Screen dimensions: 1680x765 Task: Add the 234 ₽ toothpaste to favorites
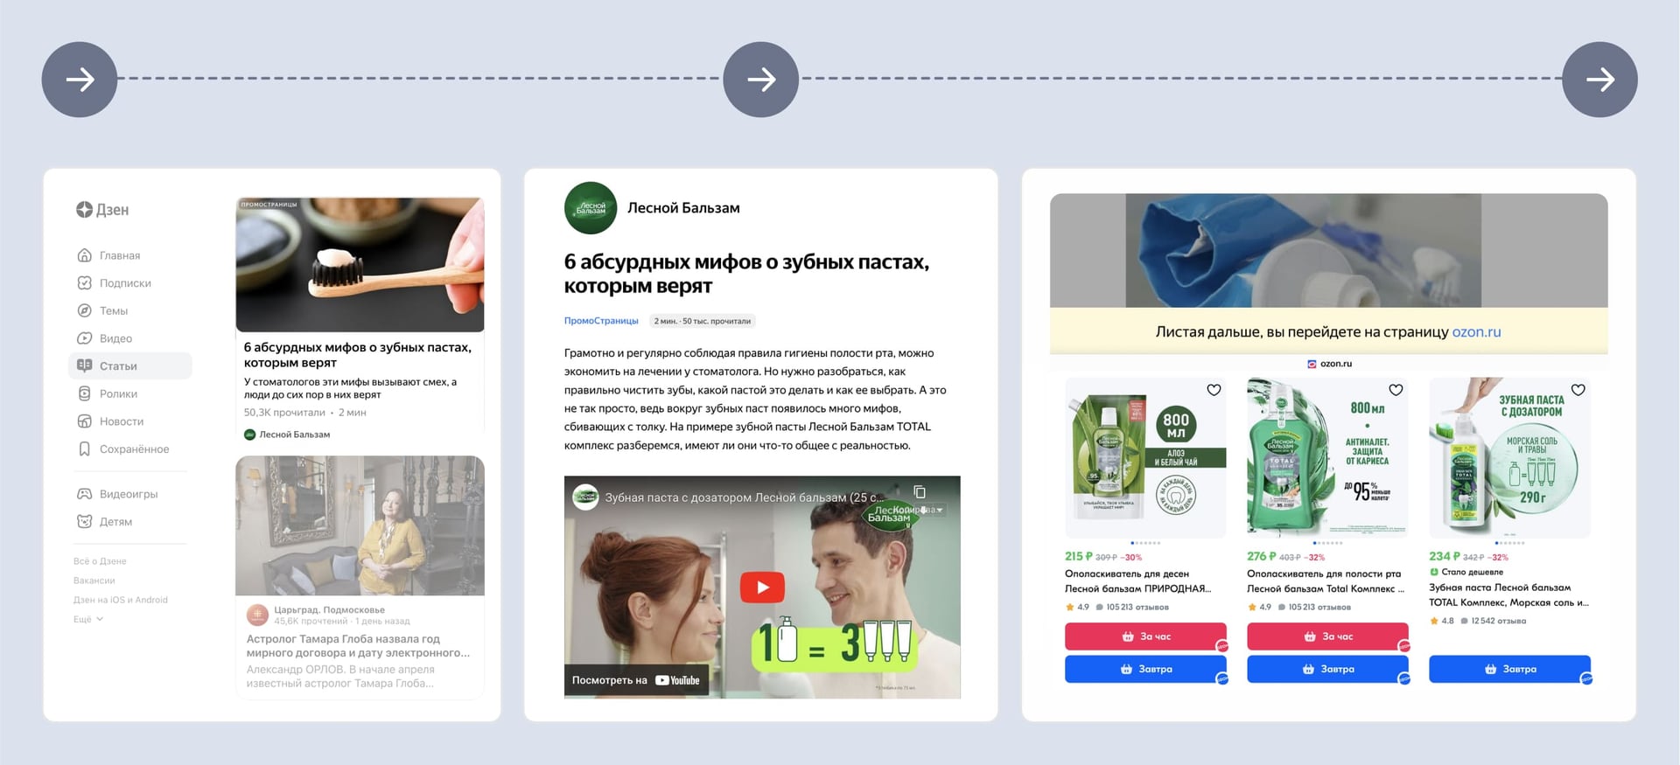click(x=1578, y=390)
